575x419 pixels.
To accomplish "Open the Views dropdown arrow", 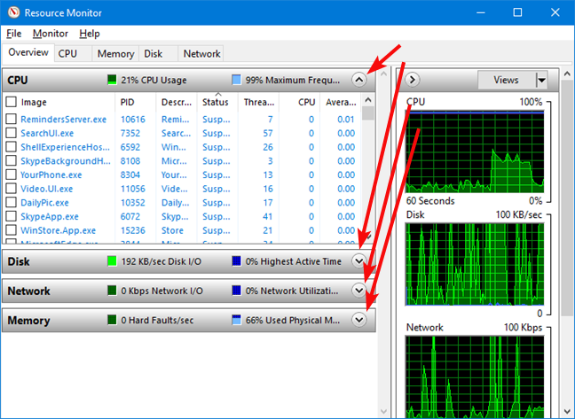I will coord(541,80).
